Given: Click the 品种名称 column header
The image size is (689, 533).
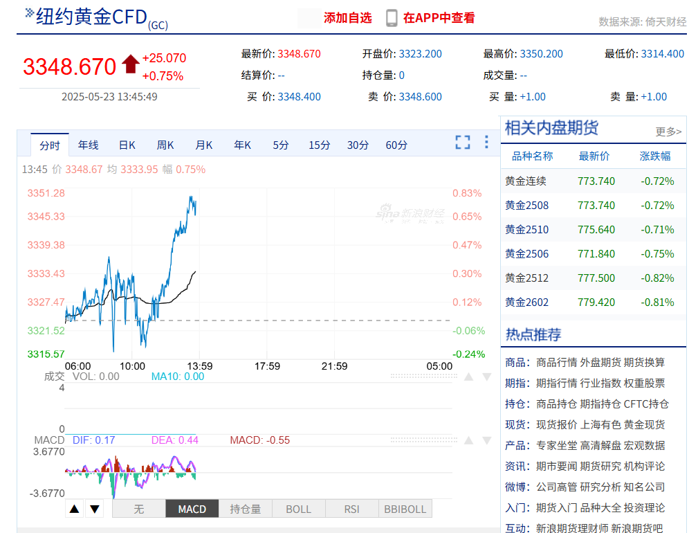Looking at the screenshot, I should 532,156.
